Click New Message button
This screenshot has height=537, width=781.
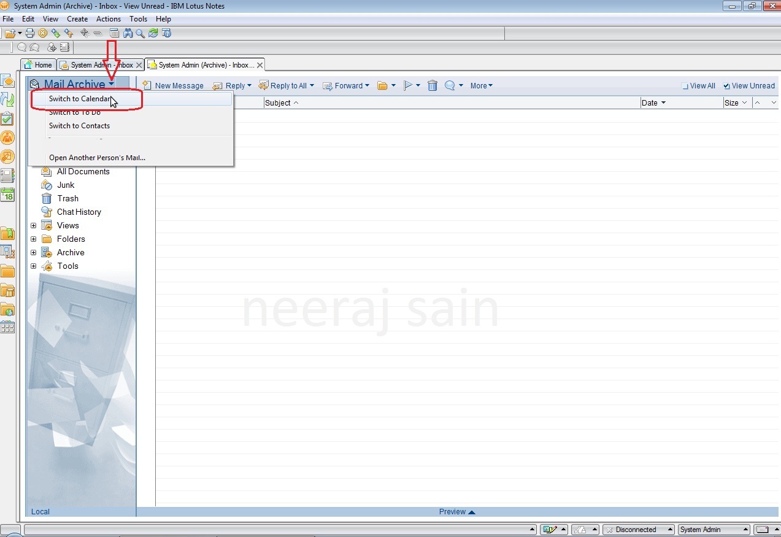pos(173,86)
